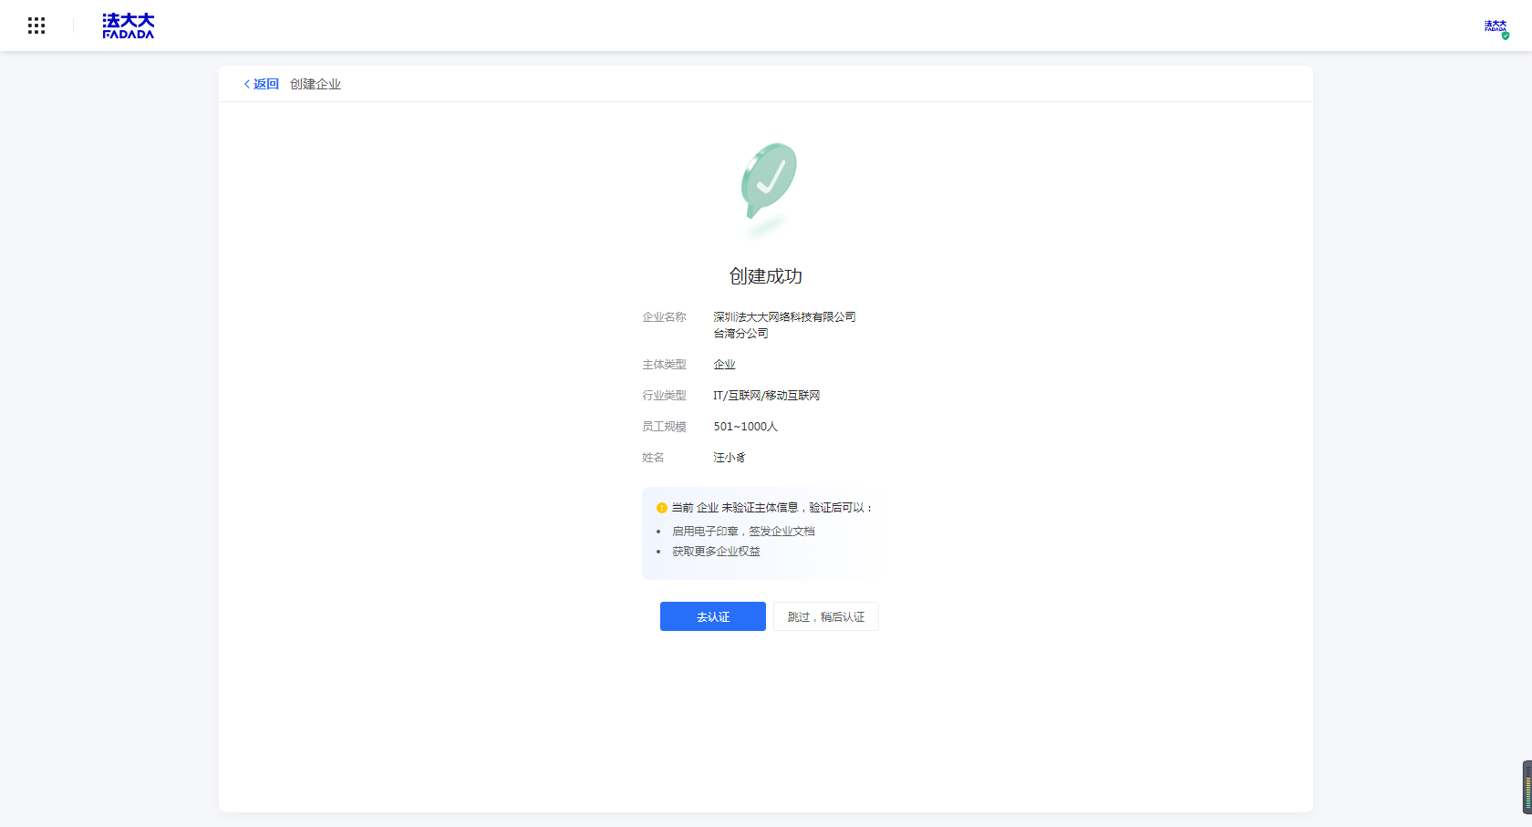This screenshot has height=827, width=1532.
Task: Click the 创建企业 page title
Action: click(316, 84)
